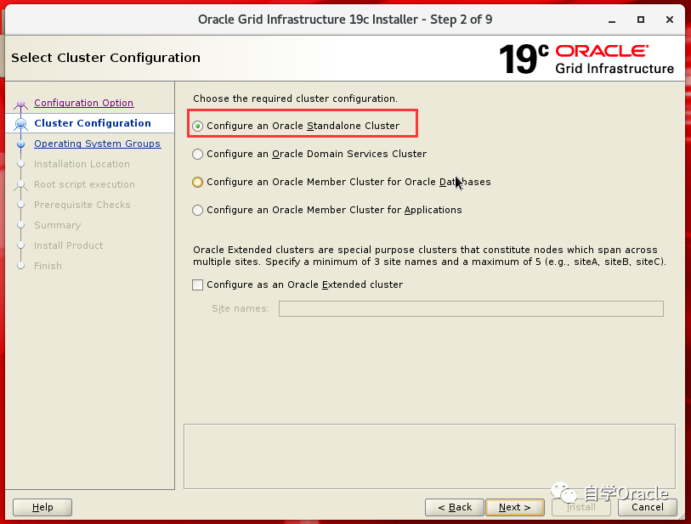
Task: Click the Install Product step label
Action: tap(69, 245)
